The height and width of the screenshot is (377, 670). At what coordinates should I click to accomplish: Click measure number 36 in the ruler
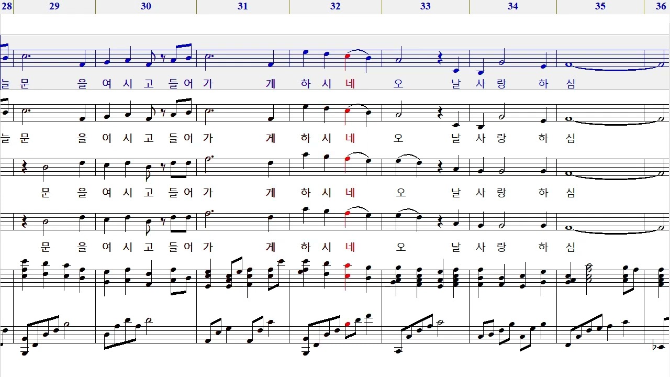661,6
